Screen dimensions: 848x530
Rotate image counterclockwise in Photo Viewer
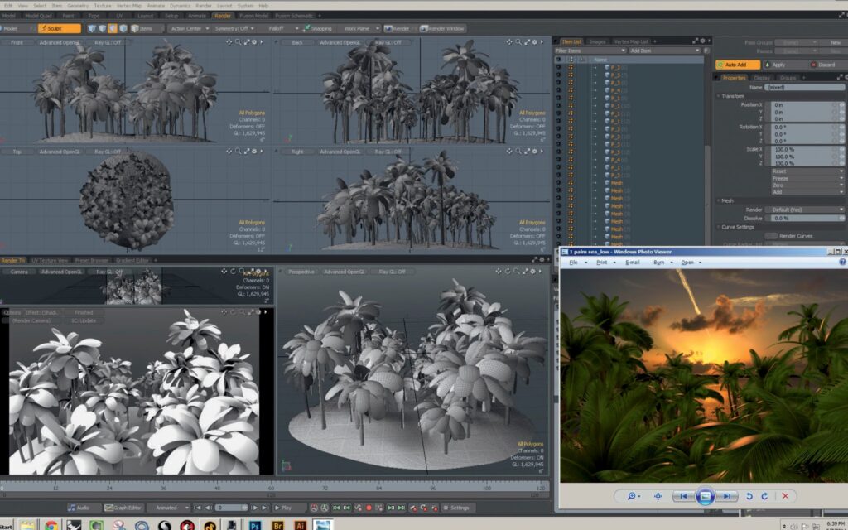tap(749, 496)
